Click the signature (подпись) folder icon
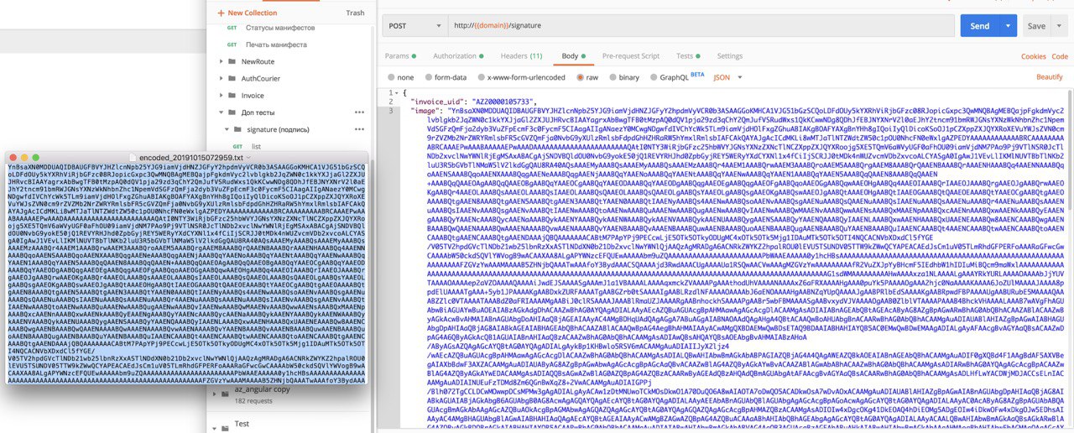 (239, 129)
